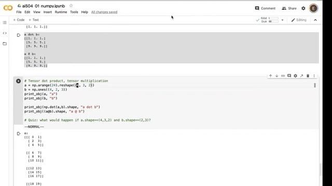Open the File menu
The height and width of the screenshot is (186, 332).
[19, 12]
